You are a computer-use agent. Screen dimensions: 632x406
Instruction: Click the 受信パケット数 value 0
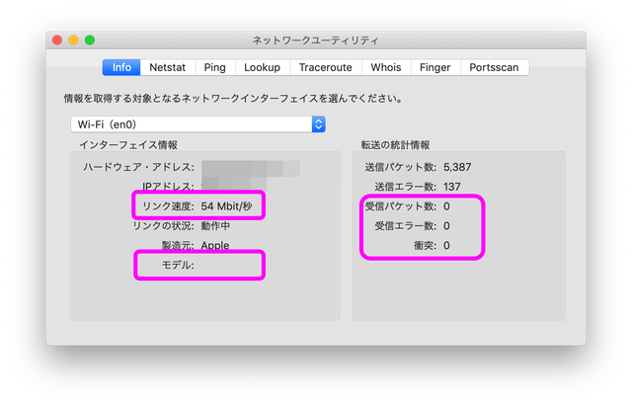pos(446,206)
